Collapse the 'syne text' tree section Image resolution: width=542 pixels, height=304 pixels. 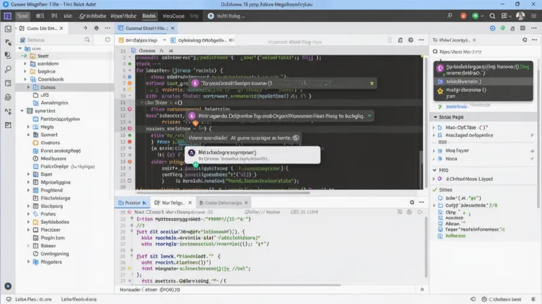click(x=22, y=111)
